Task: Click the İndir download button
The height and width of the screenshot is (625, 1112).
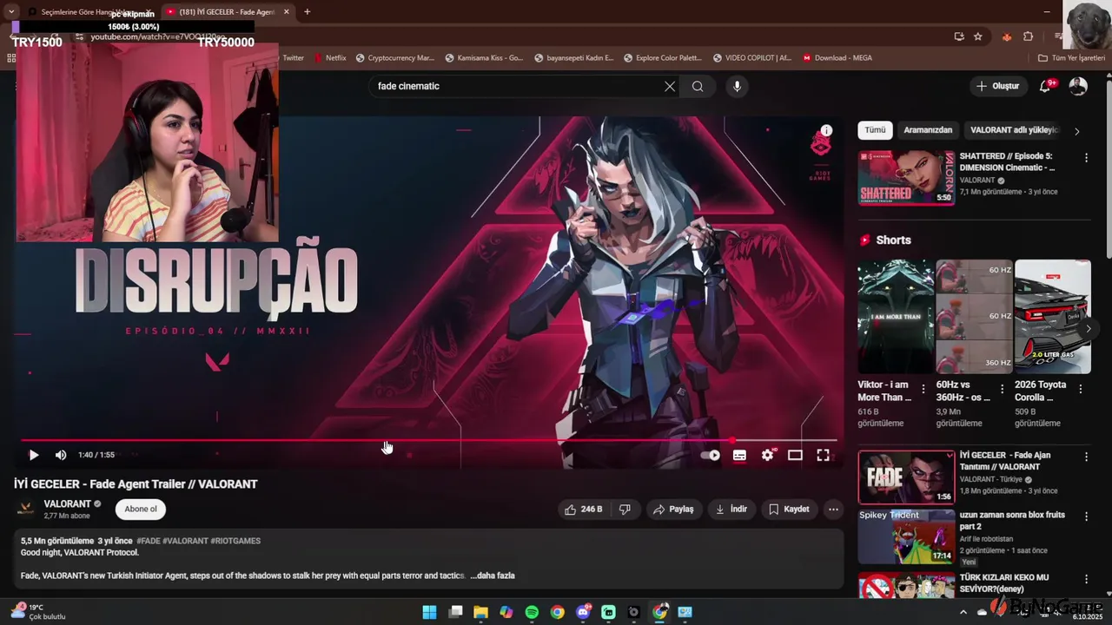Action: pos(731,510)
